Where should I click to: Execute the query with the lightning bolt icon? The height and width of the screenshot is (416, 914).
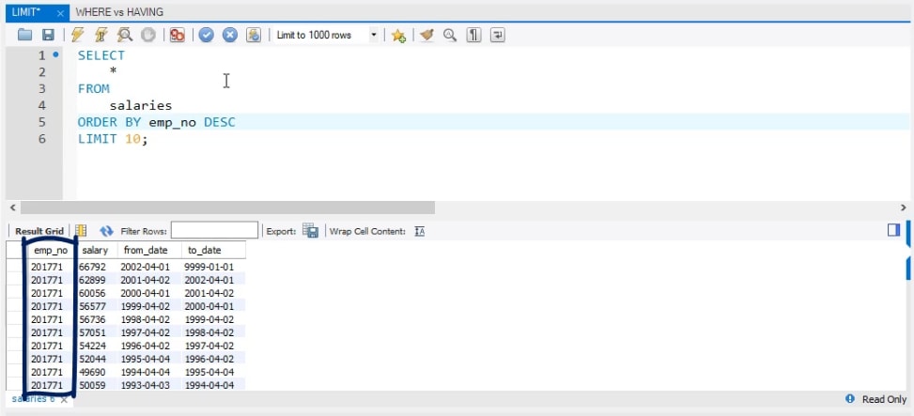[x=79, y=35]
